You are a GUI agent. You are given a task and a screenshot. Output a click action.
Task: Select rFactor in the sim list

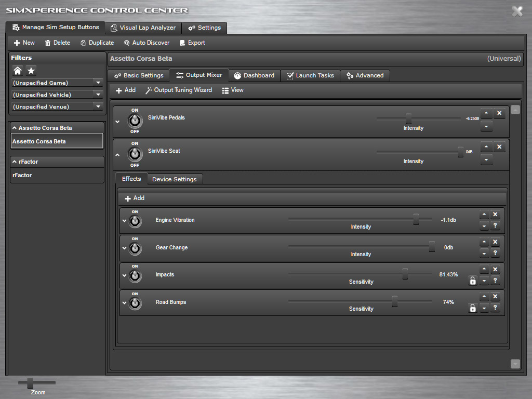[x=22, y=175]
